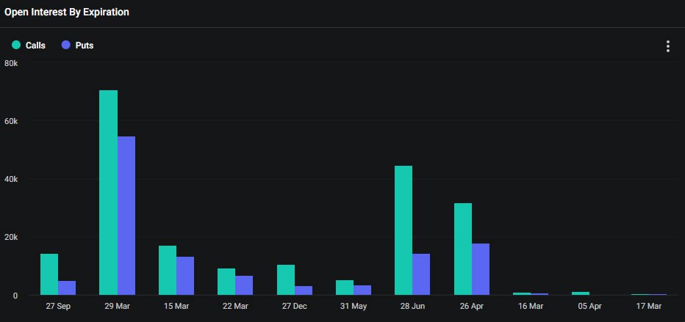Click the 27 Dec Calls bar
The image size is (685, 322).
click(x=285, y=279)
